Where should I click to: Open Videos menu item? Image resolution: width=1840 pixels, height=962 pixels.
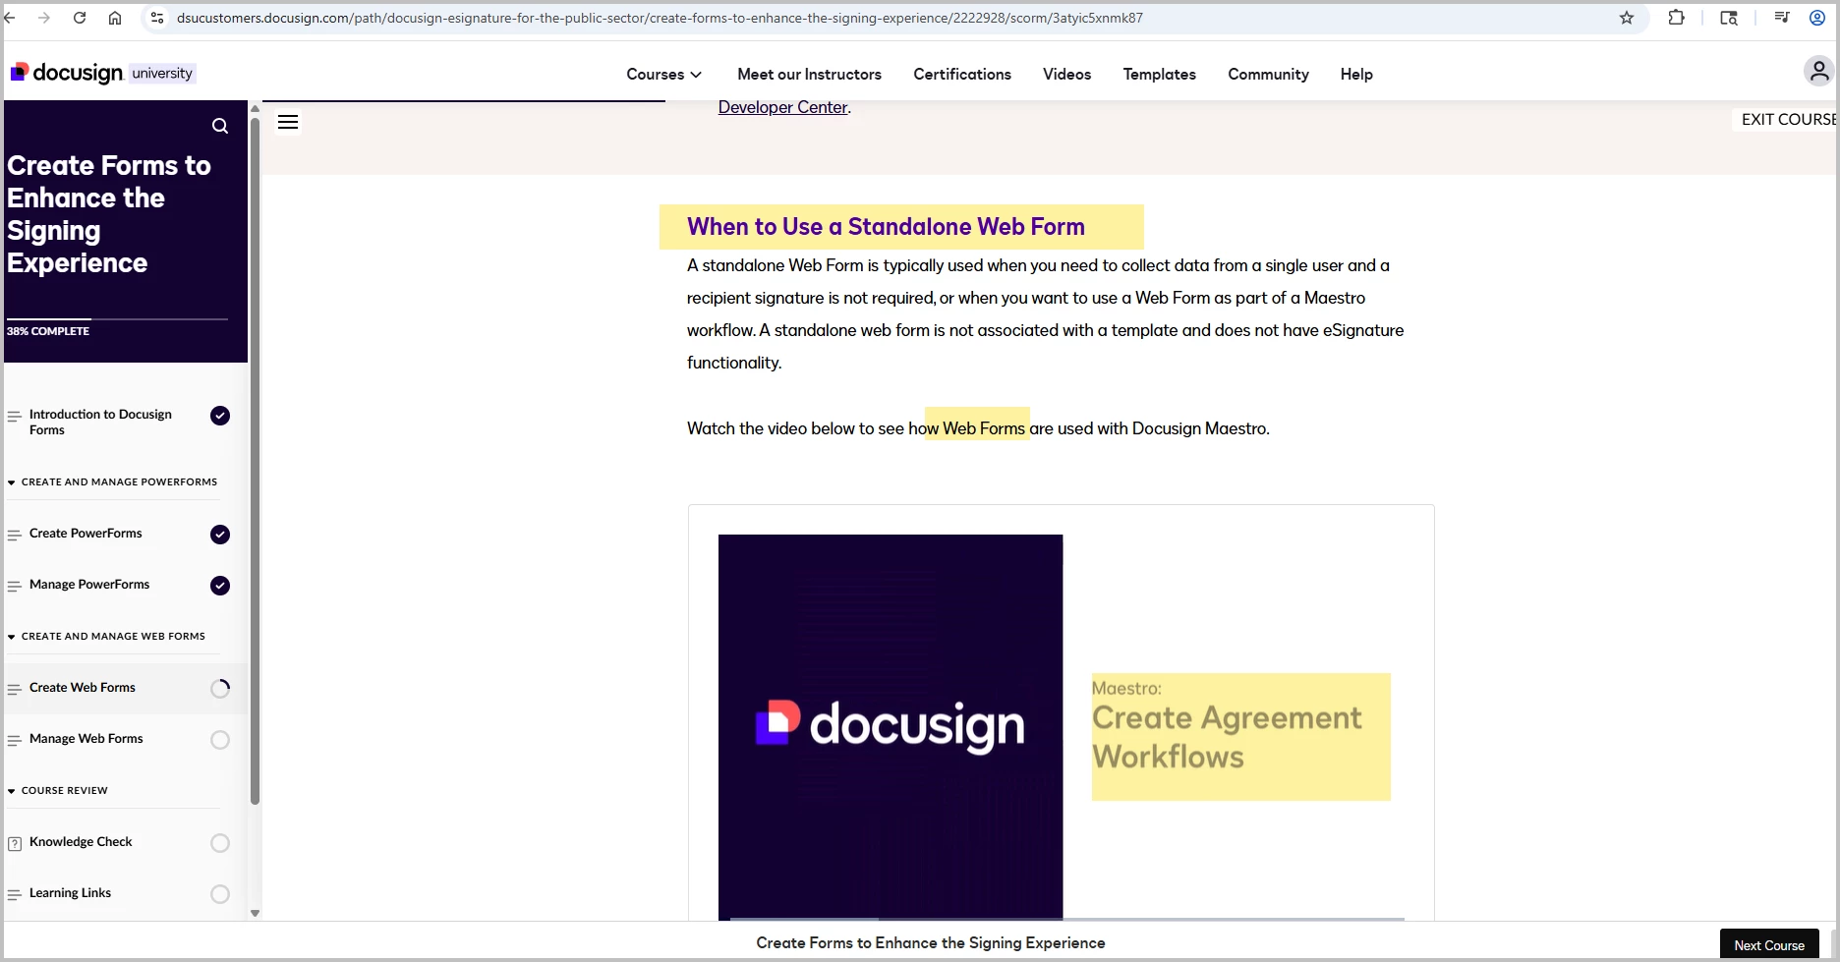(x=1066, y=74)
